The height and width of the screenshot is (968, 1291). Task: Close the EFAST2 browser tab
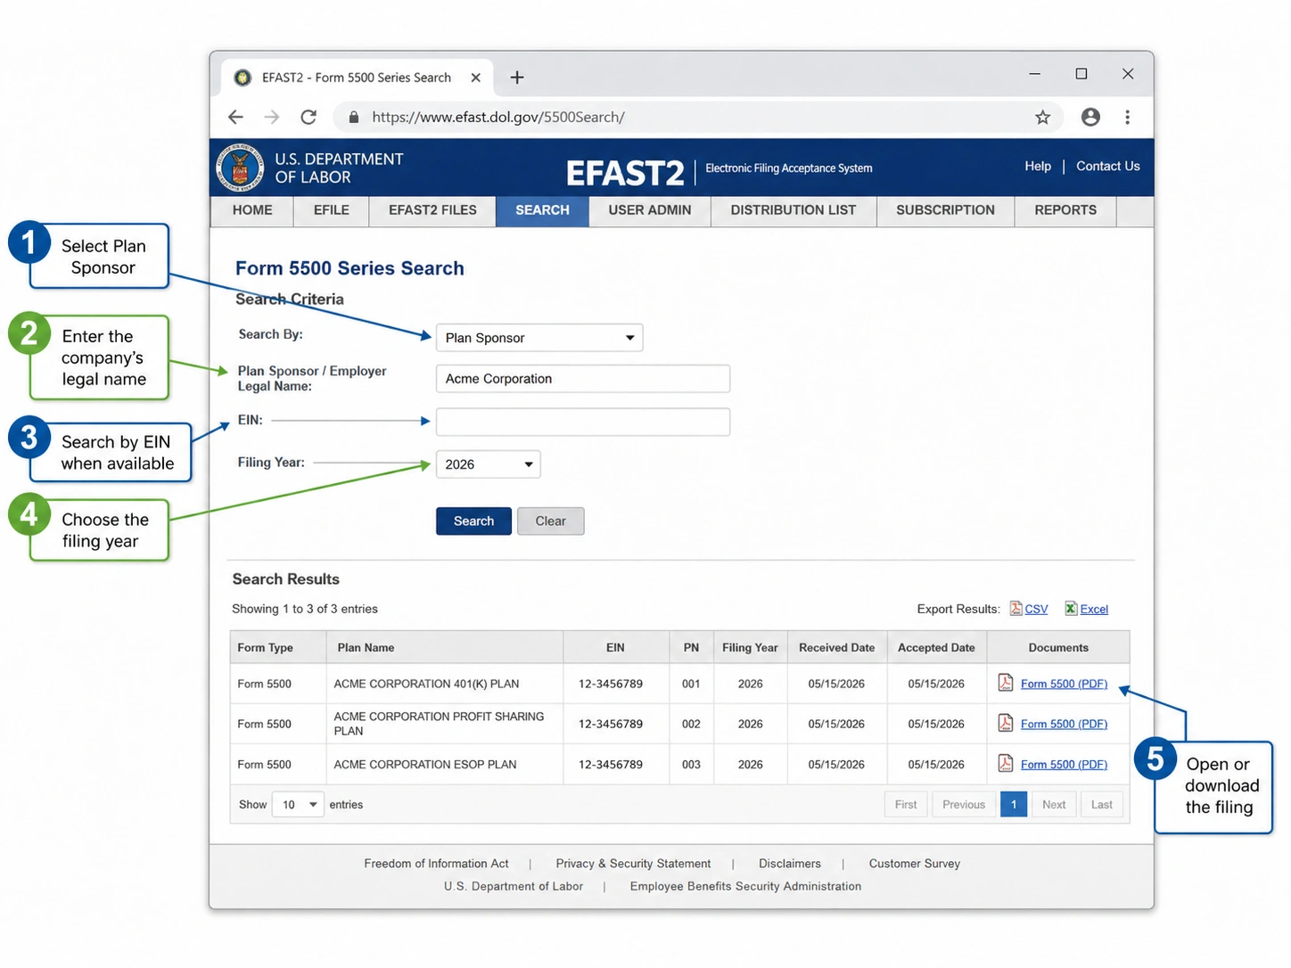[476, 78]
